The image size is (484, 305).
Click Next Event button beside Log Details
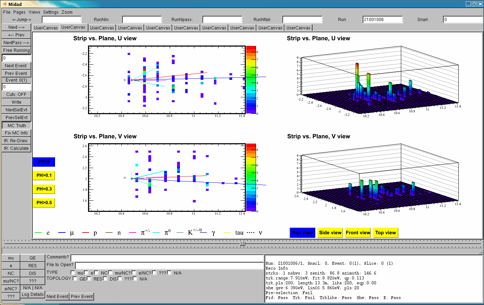(x=58, y=297)
